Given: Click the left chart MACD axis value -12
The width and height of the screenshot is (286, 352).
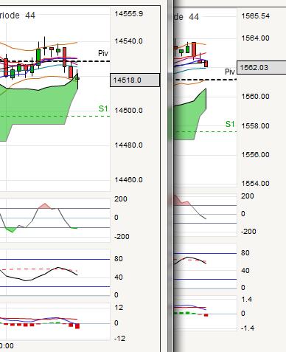Looking at the screenshot, I should pos(119,339).
